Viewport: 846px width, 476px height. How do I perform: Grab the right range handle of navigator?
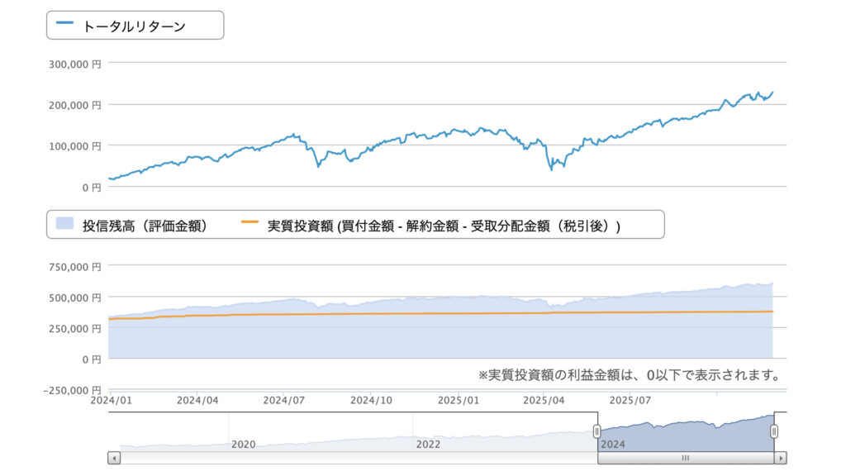[x=774, y=431]
